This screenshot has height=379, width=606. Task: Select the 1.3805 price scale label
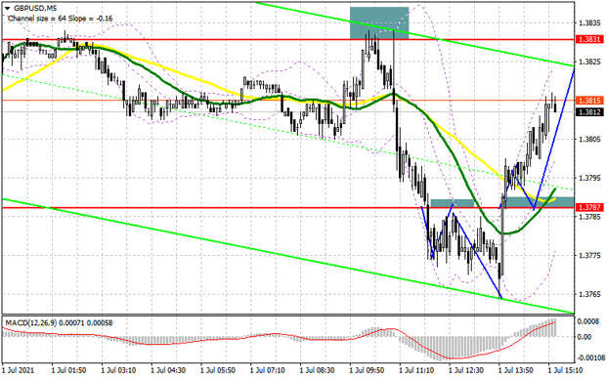[x=589, y=139]
